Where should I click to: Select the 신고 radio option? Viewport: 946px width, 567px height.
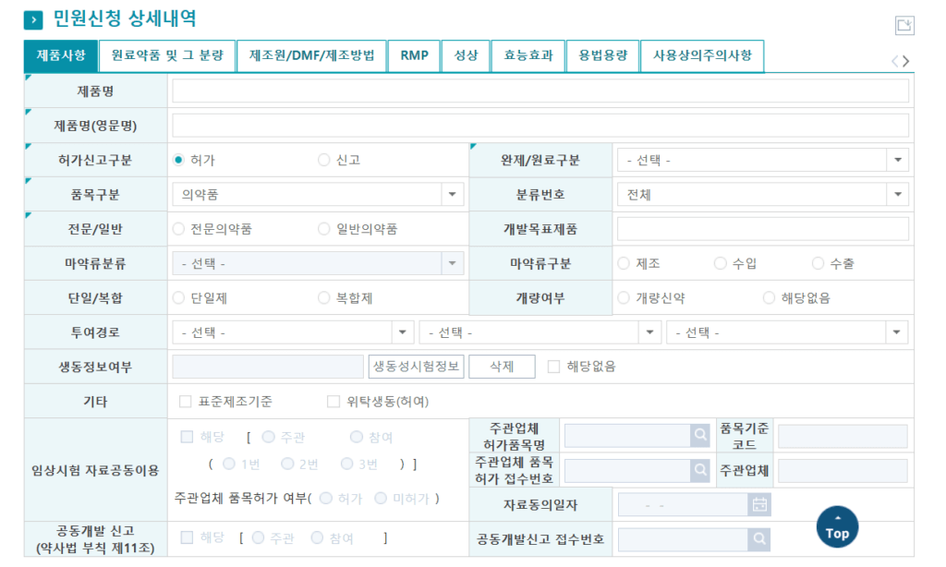pos(324,160)
